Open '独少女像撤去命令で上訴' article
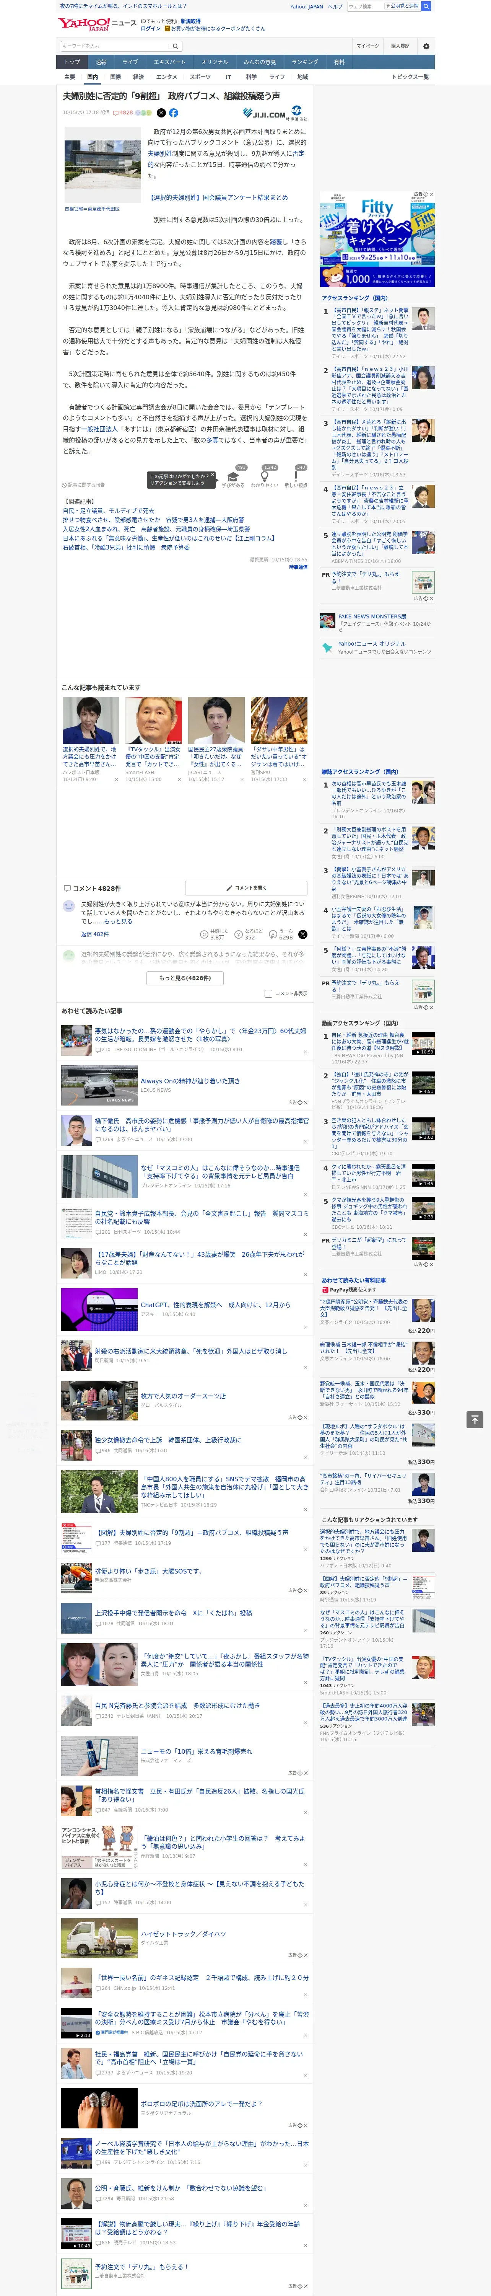Image resolution: width=491 pixels, height=2296 pixels. tap(167, 1440)
